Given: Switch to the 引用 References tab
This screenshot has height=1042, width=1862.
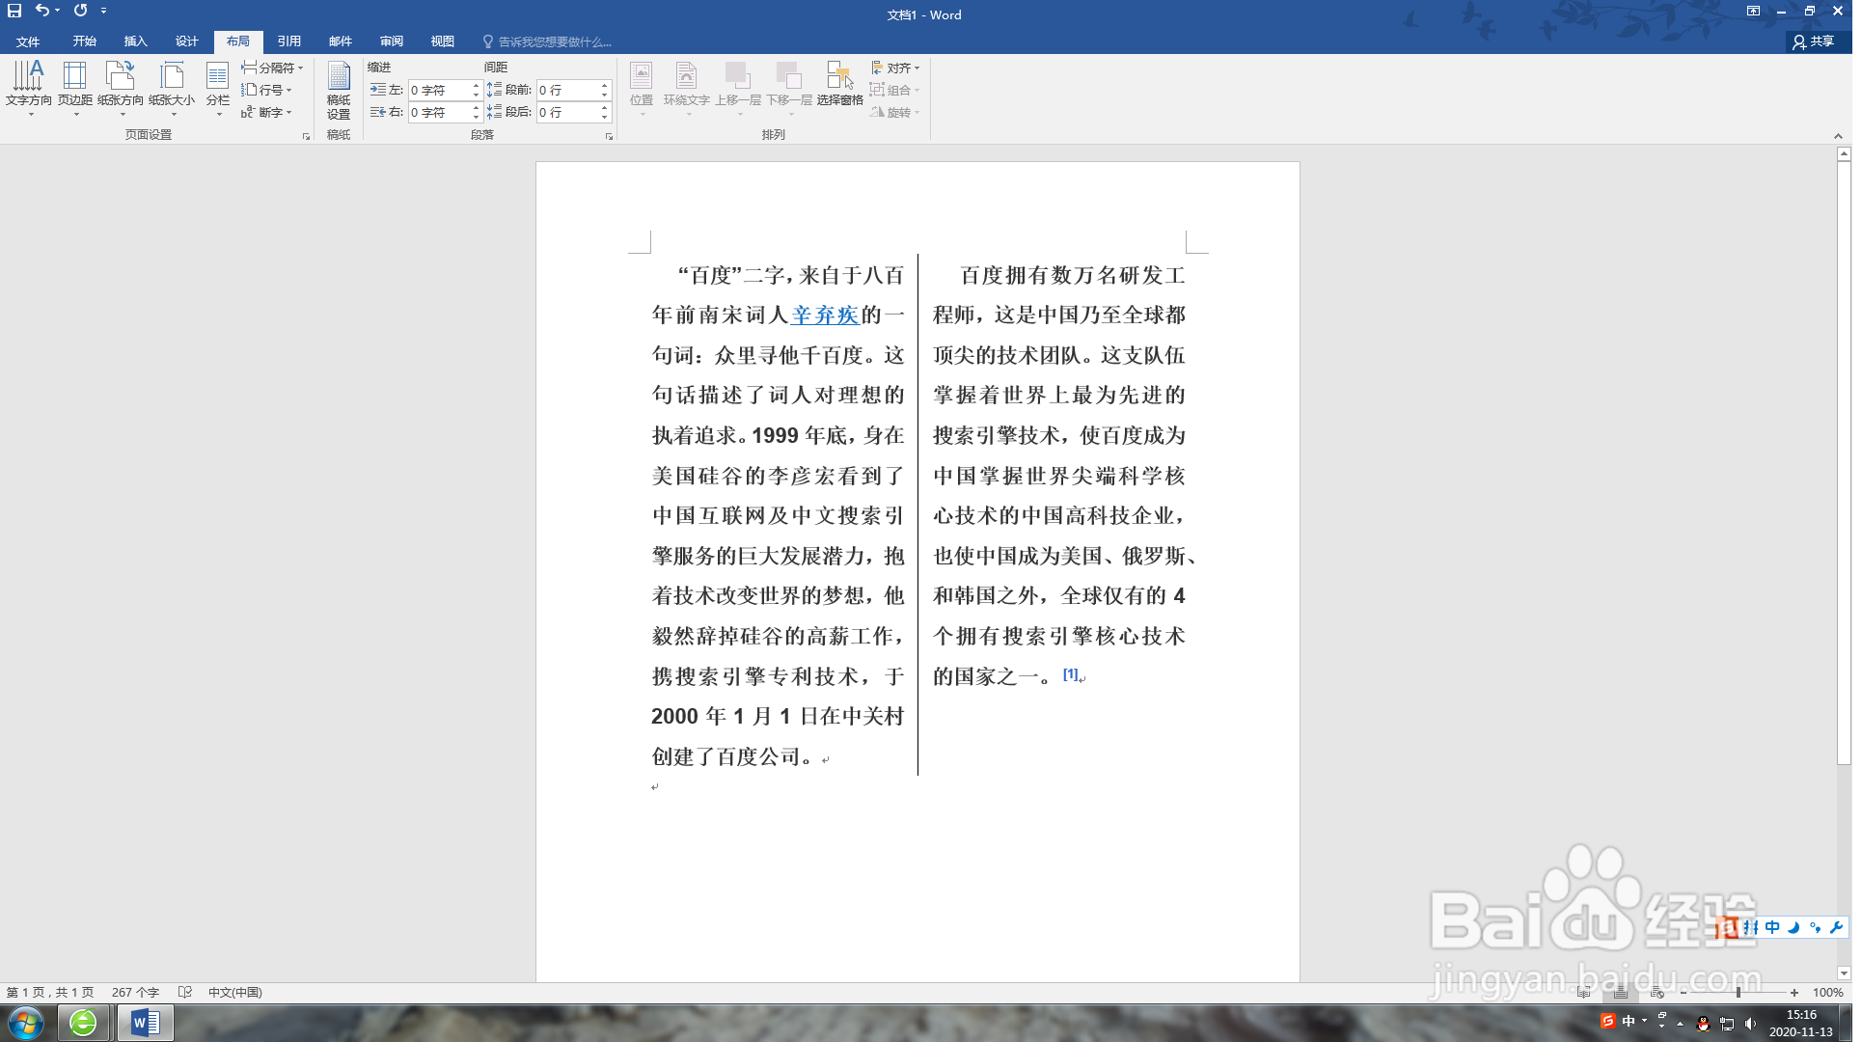Looking at the screenshot, I should coord(289,41).
